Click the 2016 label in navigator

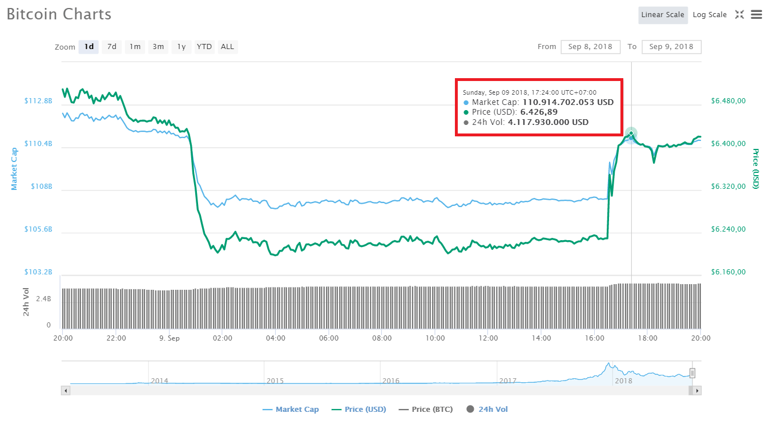pos(390,380)
